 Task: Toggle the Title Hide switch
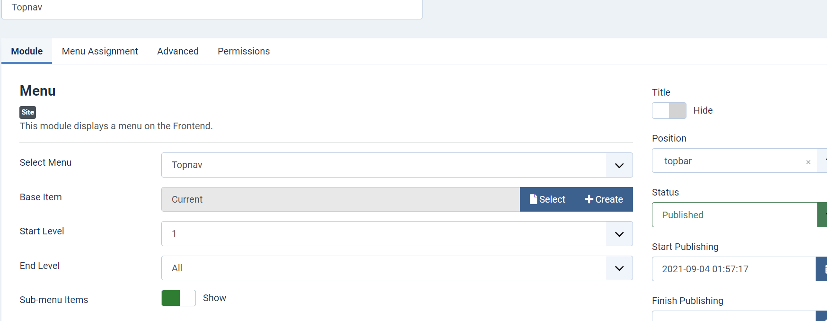[669, 111]
